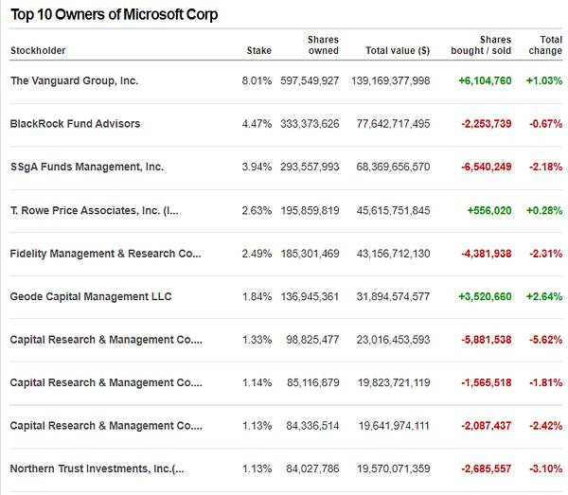Click the 4.47% stake value
Image resolution: width=568 pixels, height=495 pixels.
pyautogui.click(x=257, y=124)
